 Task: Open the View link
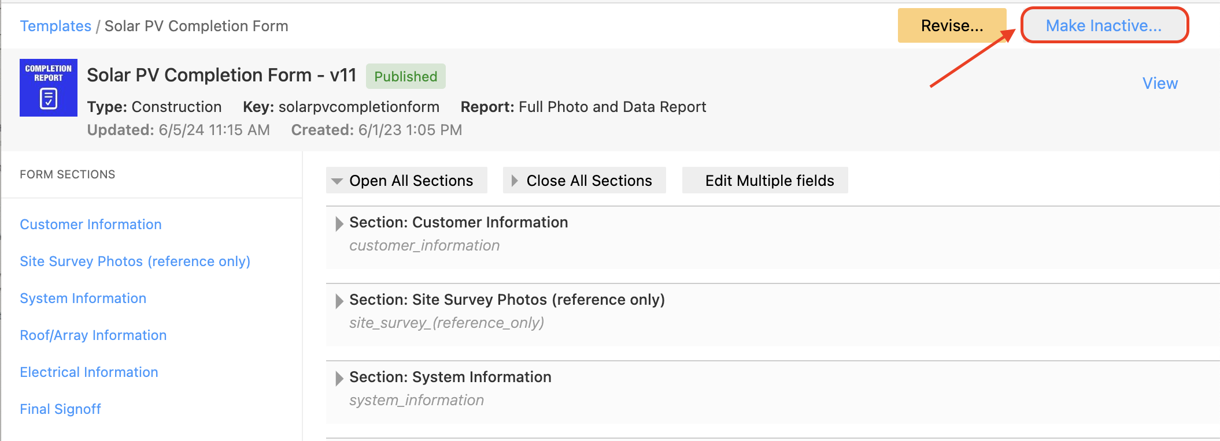click(1160, 83)
